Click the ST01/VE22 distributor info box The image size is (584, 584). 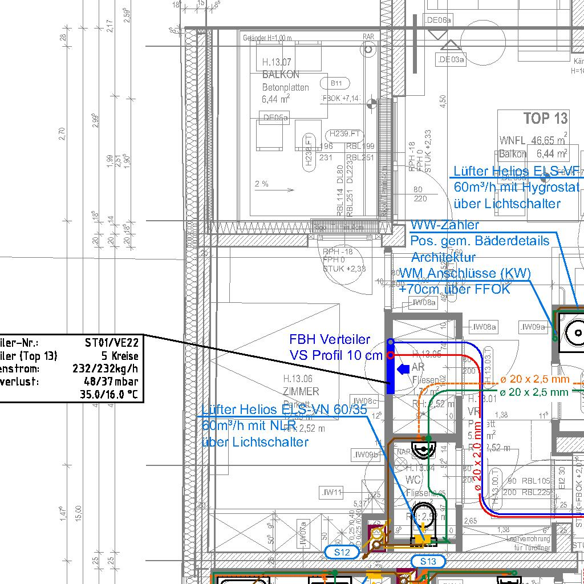[71, 368]
